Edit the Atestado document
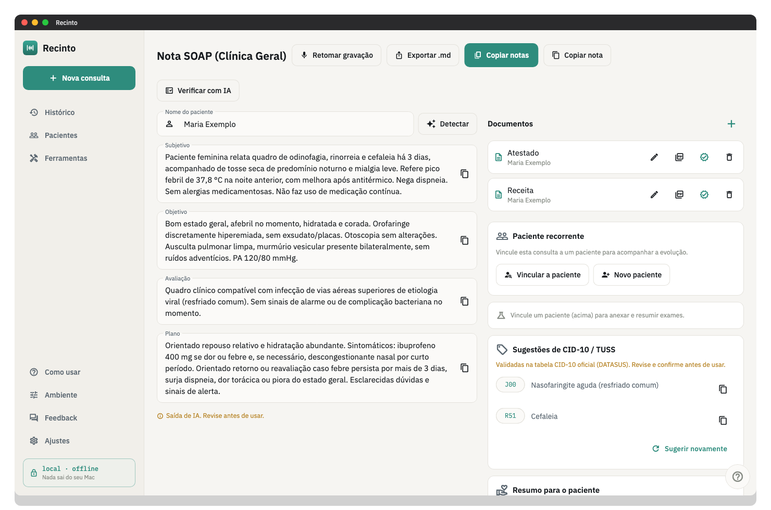 pyautogui.click(x=654, y=157)
